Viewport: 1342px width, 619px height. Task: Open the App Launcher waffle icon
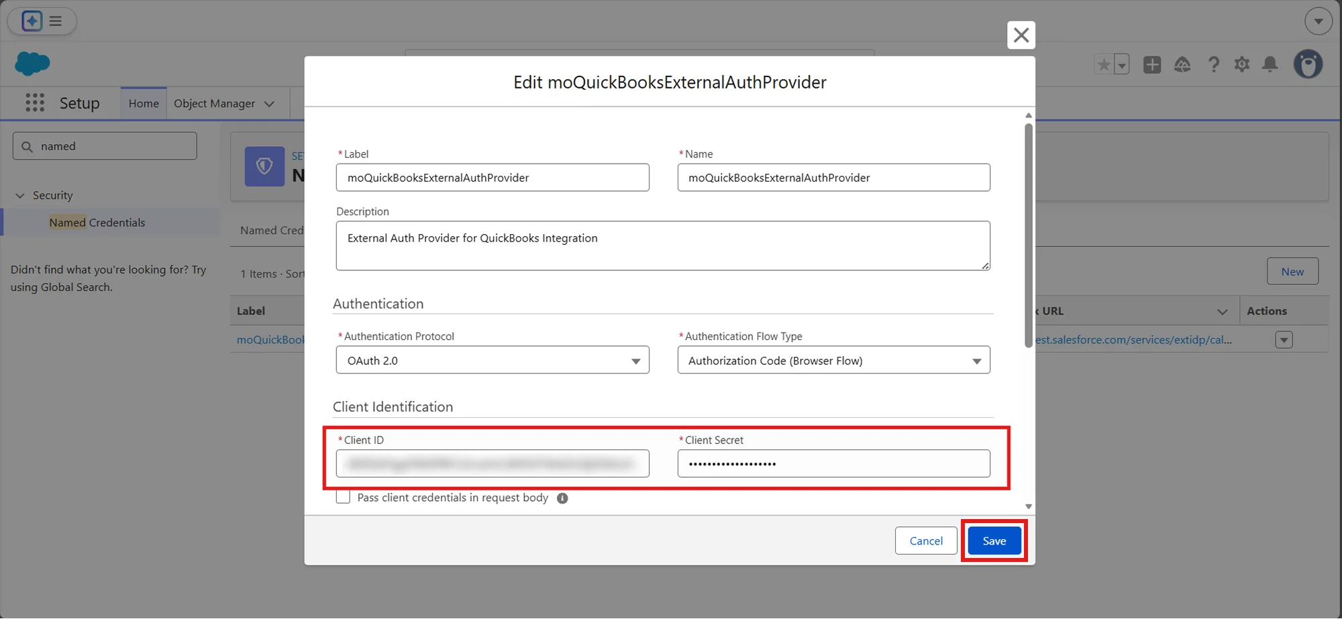(x=34, y=102)
